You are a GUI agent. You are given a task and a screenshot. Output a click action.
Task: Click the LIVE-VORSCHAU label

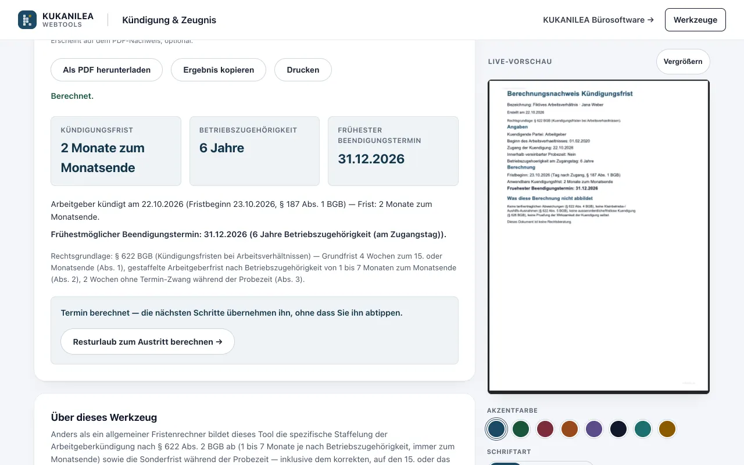point(520,62)
